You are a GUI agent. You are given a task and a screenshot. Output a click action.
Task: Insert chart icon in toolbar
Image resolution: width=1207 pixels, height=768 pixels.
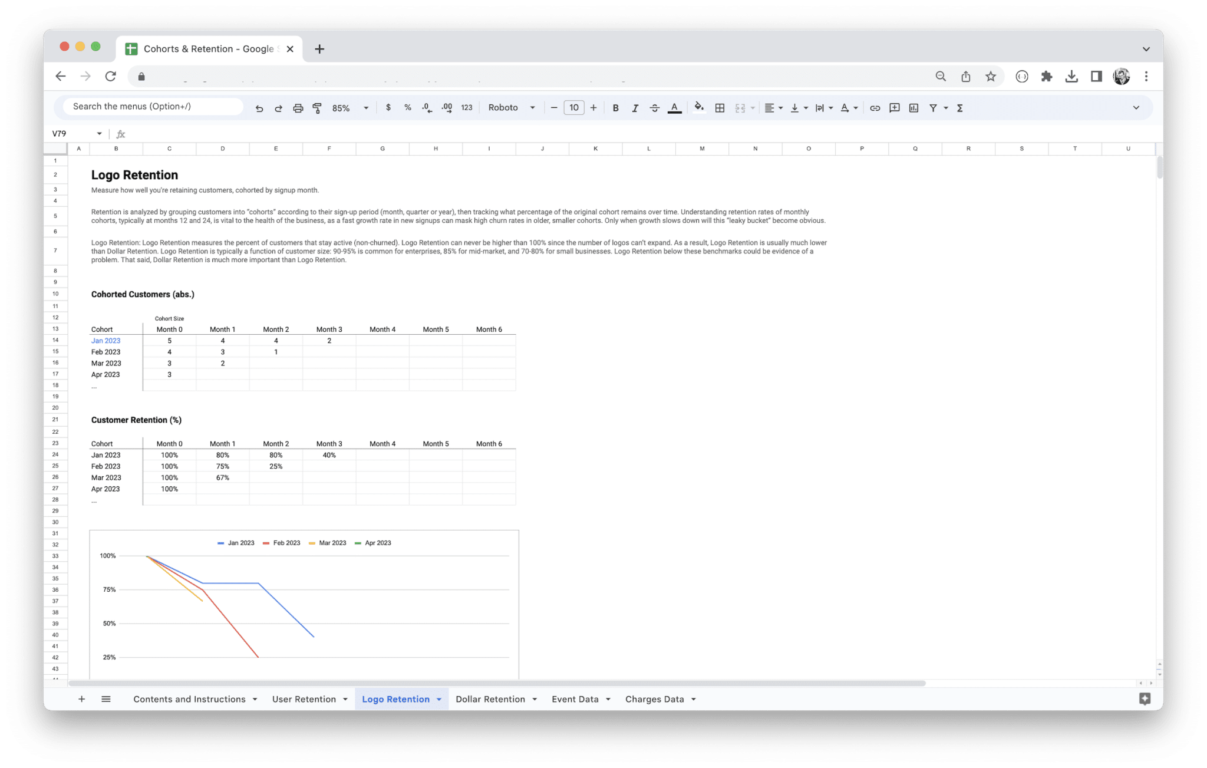tap(914, 108)
